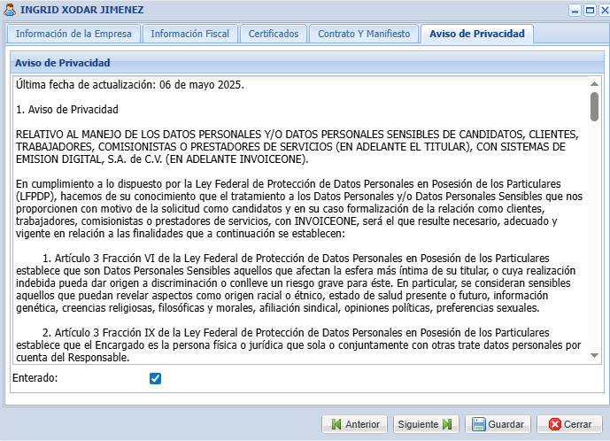Close the window using the title bar X

(x=600, y=11)
